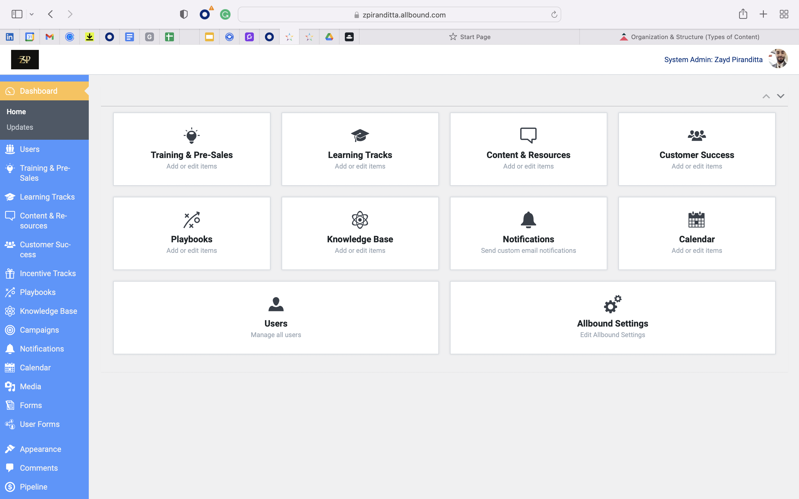Open the Notifications card
The width and height of the screenshot is (799, 499).
pos(529,233)
